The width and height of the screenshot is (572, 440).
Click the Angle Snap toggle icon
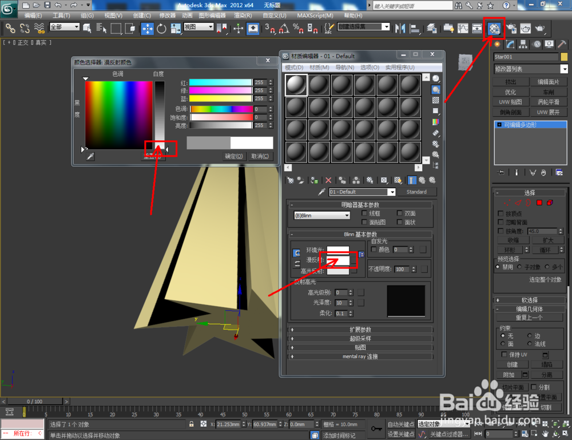coord(284,29)
